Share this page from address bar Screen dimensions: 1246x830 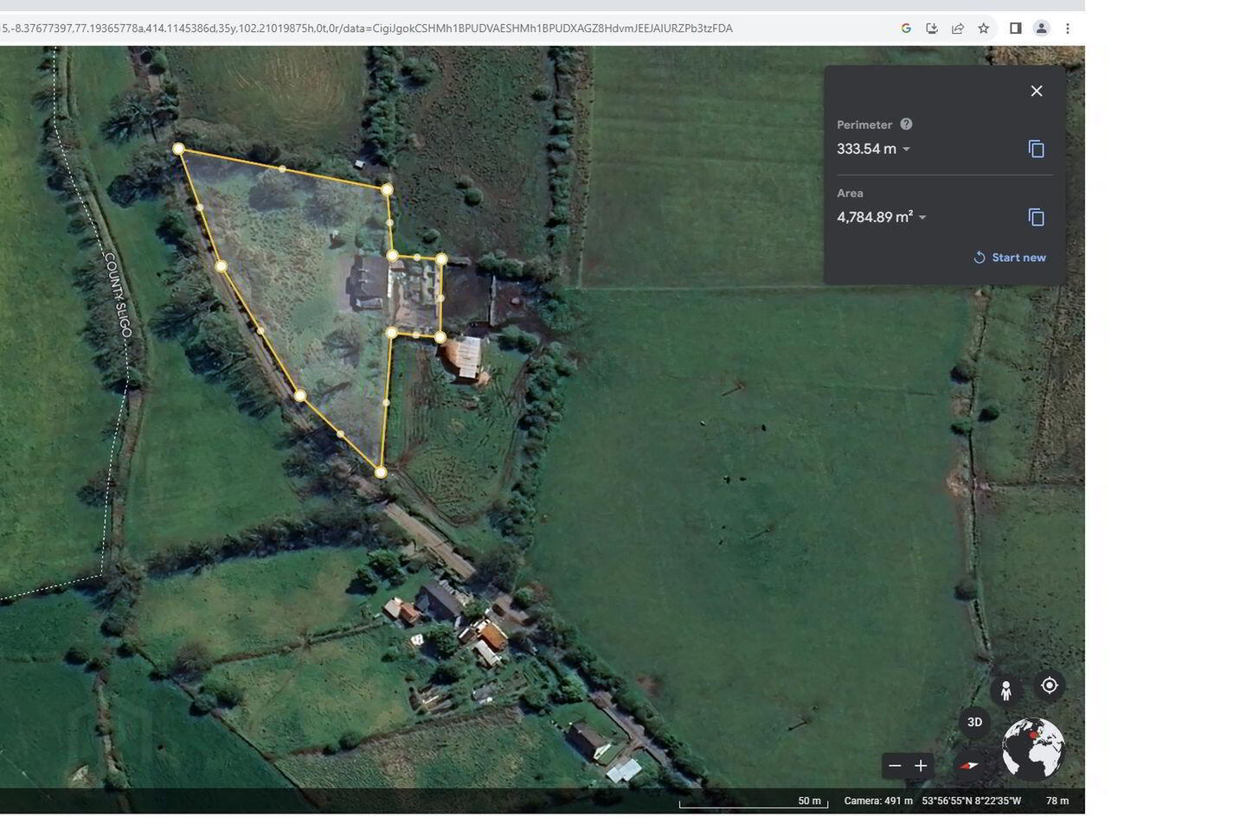coord(958,29)
